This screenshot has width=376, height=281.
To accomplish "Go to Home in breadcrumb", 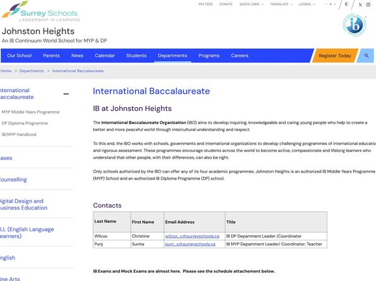I will click(6, 71).
